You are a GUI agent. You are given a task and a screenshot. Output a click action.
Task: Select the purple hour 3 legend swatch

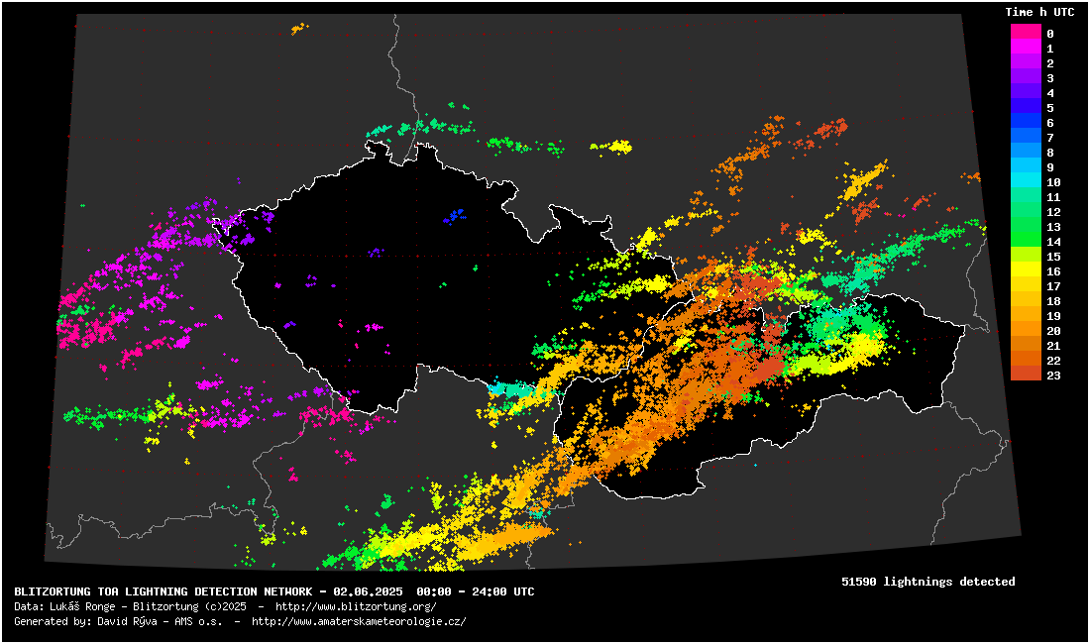(1026, 77)
